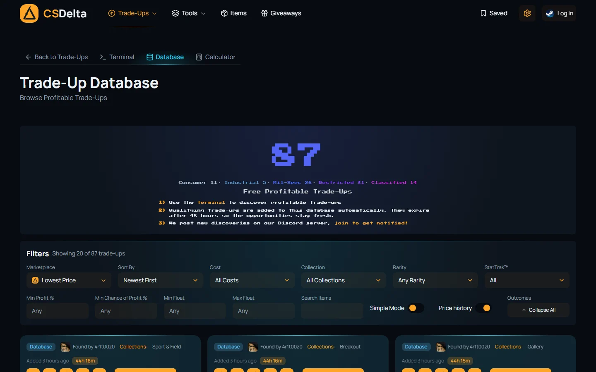This screenshot has width=596, height=372.
Task: Click the Tools layers icon
Action: 175,13
